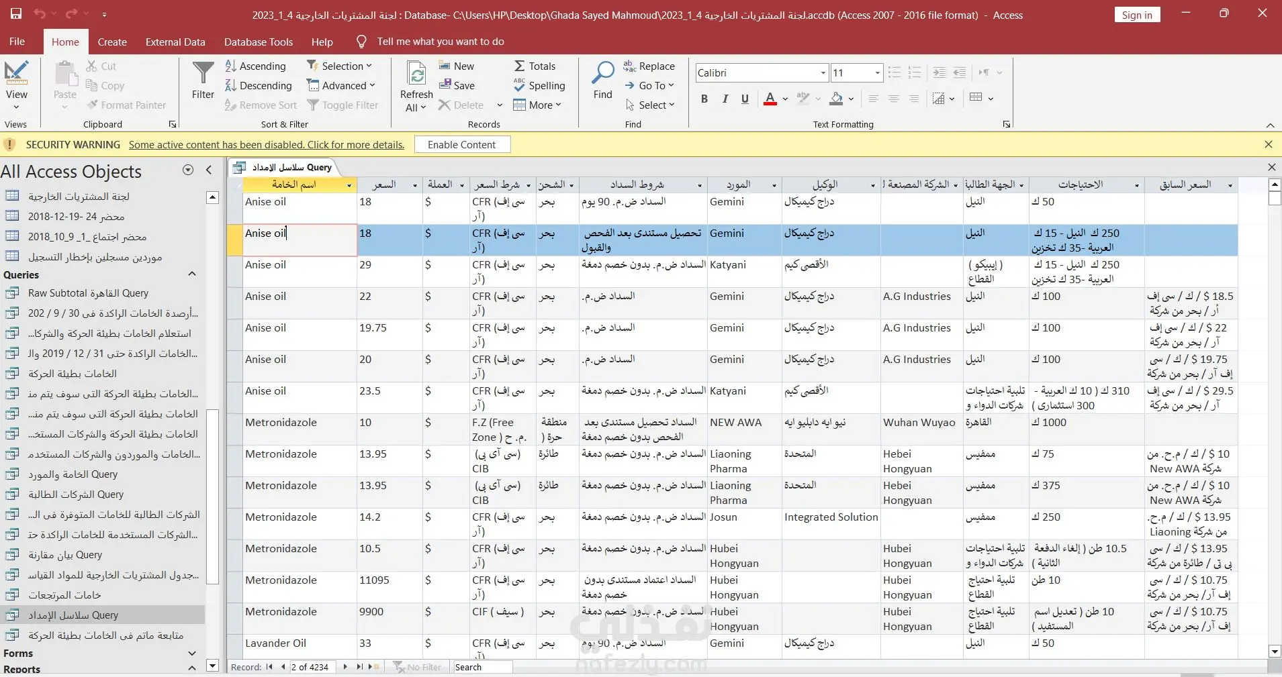1282x677 pixels.
Task: Open the Raw Subtotal القواهر Query
Action: pyautogui.click(x=88, y=293)
